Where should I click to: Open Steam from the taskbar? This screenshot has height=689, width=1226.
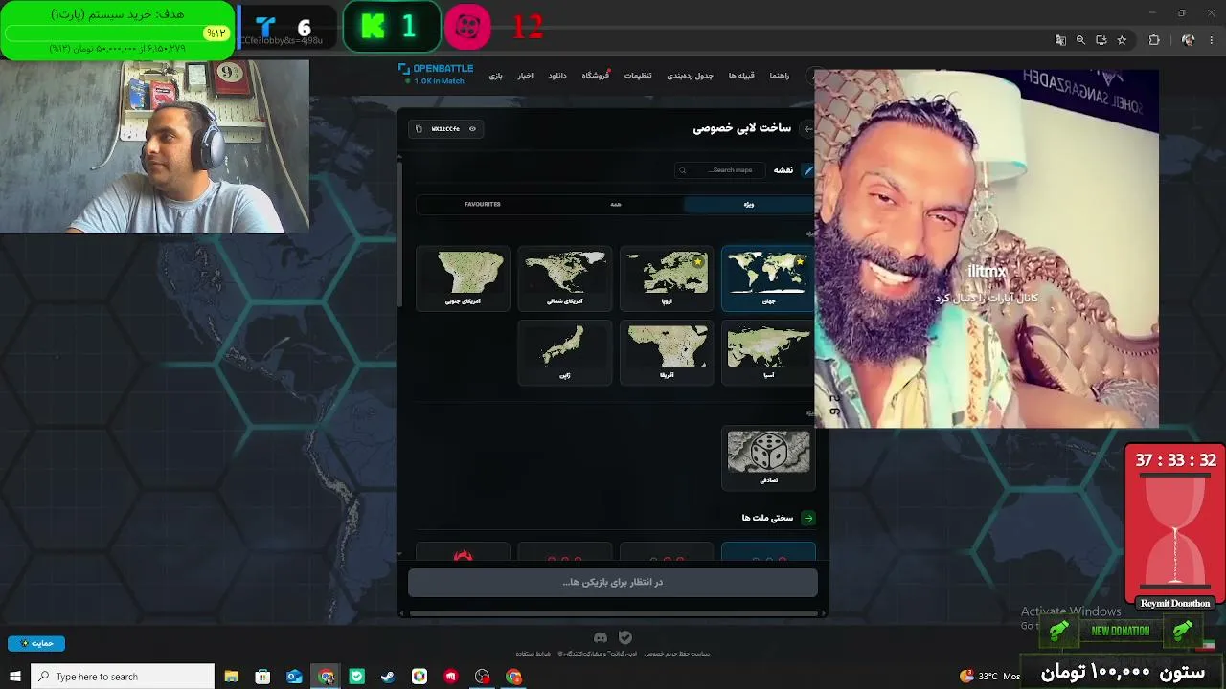coord(388,677)
